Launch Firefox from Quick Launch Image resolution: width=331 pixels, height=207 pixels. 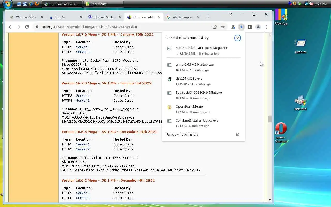[x=37, y=4]
